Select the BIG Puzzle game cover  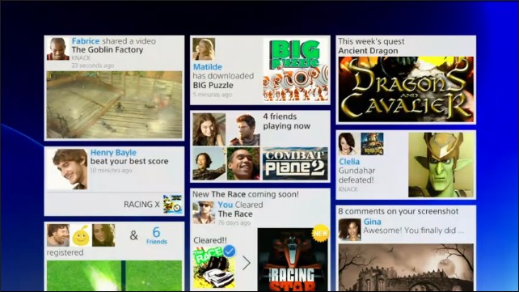[x=296, y=70]
